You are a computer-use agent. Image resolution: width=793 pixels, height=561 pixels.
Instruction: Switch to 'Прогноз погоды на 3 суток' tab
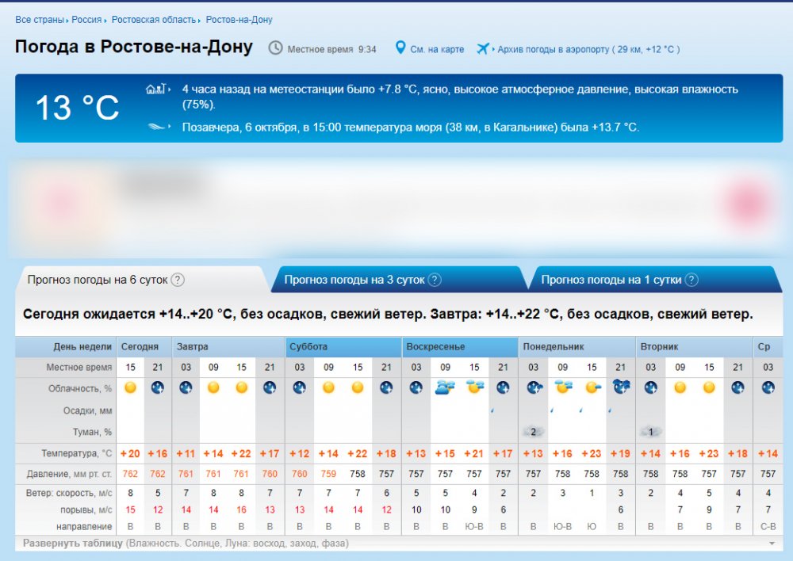pos(354,280)
